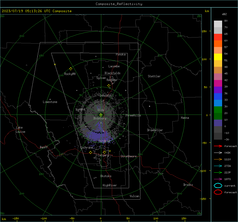Click the HighRiver city label
Screen dimensions: 238x222
[x=110, y=185]
